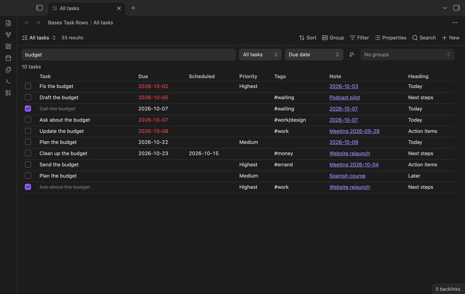Click the Sort toolbar button
The width and height of the screenshot is (465, 294).
tap(308, 38)
